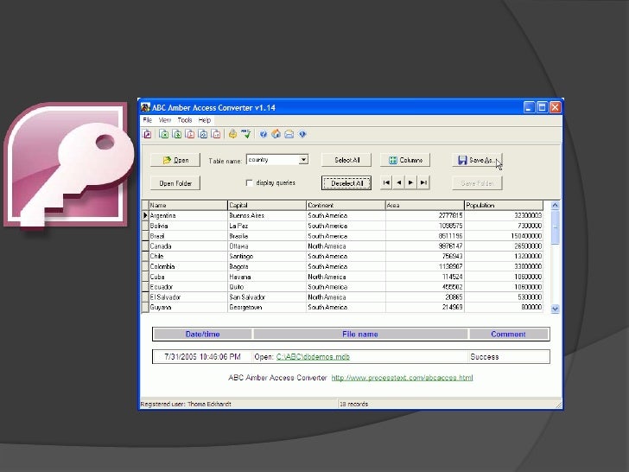Screen dimensions: 629x472
Task: Click the Comment log column header
Action: click(x=508, y=334)
